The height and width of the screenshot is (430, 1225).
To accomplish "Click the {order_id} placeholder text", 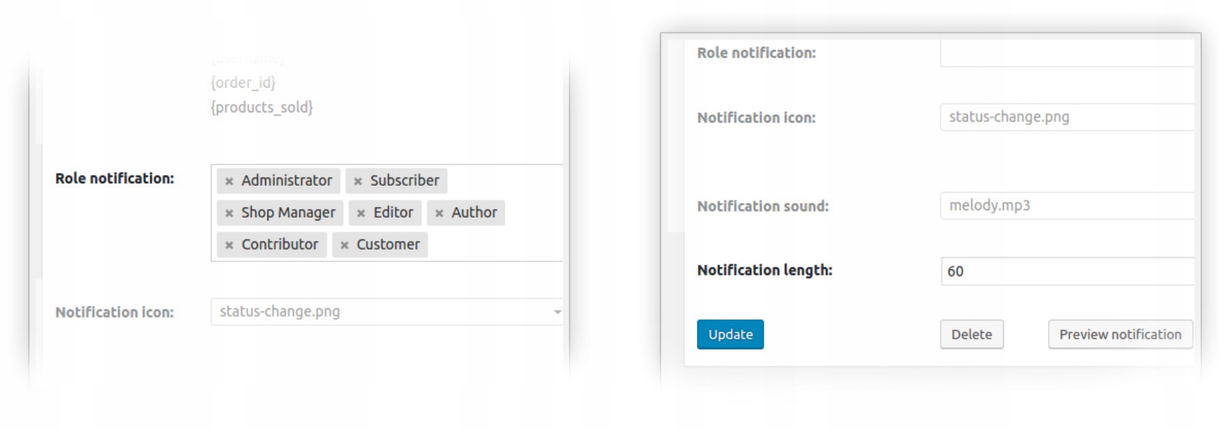I will [243, 82].
